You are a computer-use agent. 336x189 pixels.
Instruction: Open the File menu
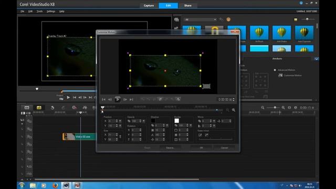22,12
